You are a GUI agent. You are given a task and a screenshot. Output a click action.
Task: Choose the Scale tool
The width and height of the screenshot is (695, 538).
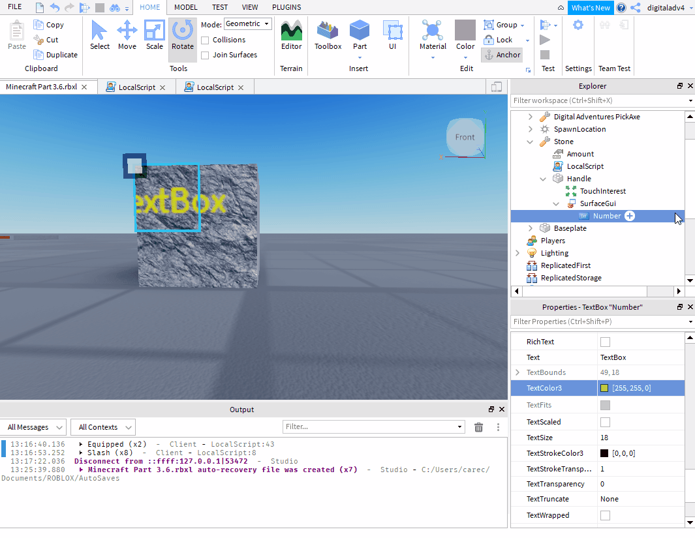(x=154, y=35)
